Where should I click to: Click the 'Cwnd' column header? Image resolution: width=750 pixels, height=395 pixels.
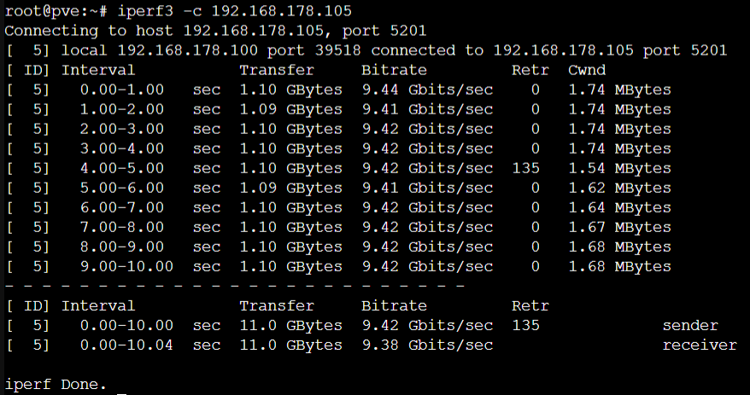click(587, 70)
